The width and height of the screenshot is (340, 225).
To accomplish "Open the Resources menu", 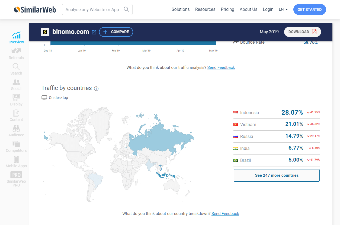I will pos(205,9).
